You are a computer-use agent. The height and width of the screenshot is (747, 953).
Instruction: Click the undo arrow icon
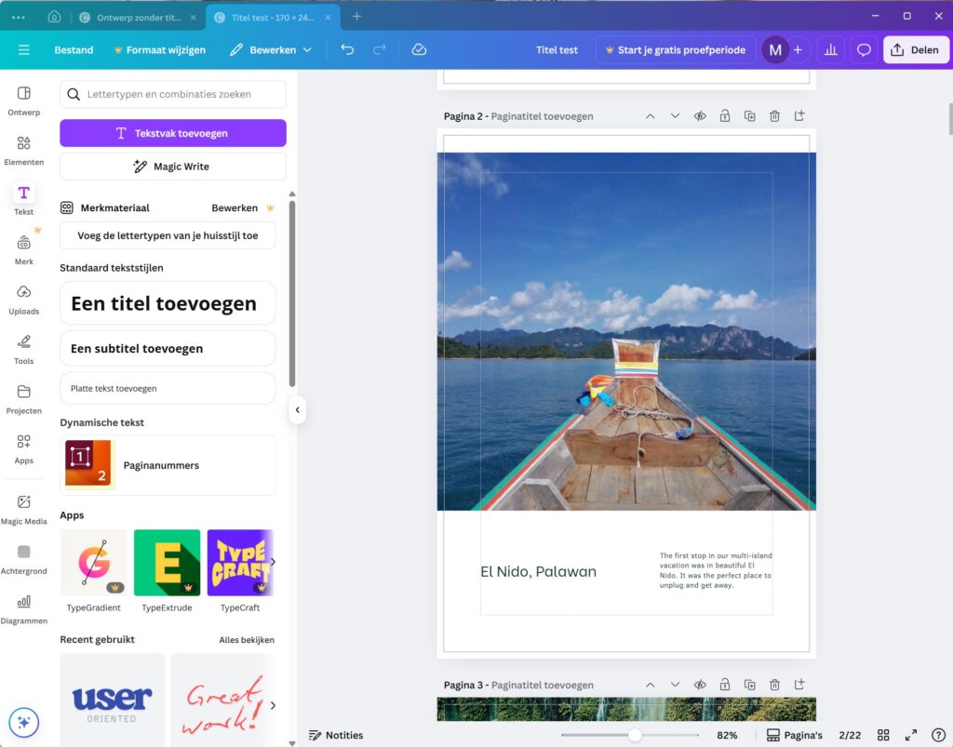[x=347, y=50]
